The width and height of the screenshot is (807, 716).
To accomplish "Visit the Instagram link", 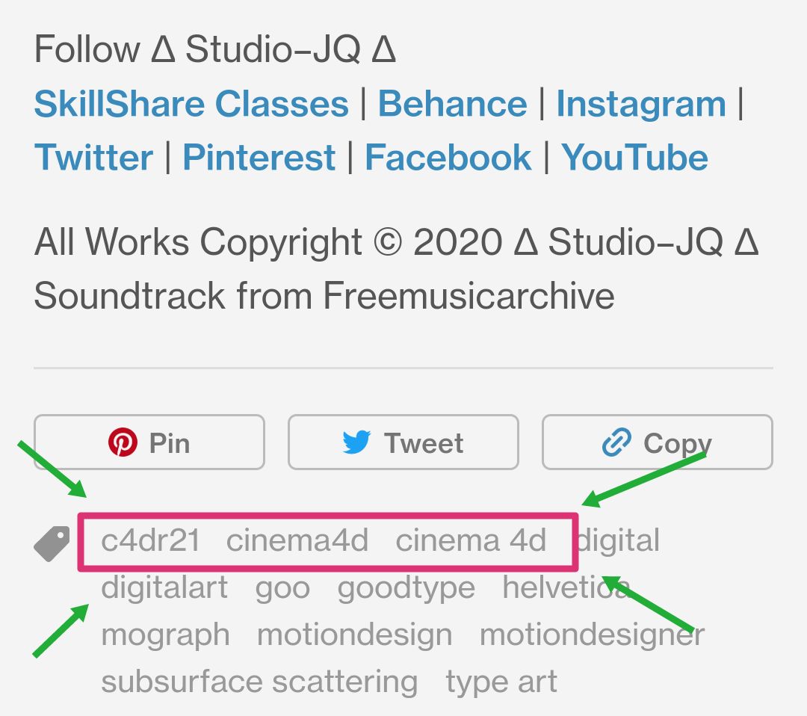I will [x=641, y=105].
